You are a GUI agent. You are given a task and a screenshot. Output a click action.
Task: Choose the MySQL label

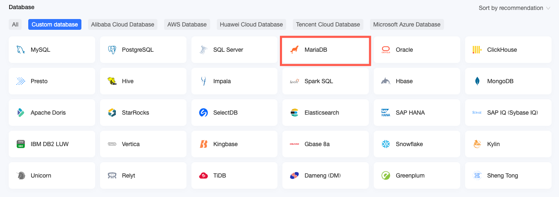(x=40, y=50)
